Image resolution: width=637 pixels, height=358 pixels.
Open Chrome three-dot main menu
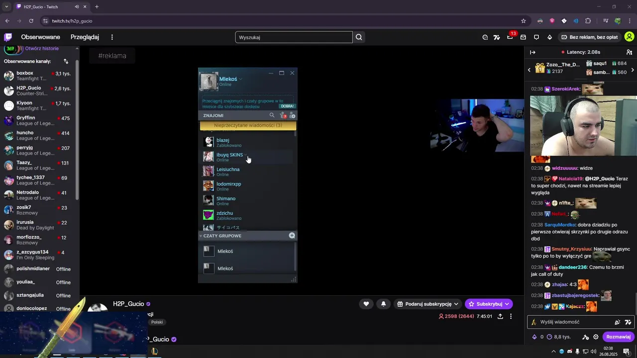coord(630,21)
